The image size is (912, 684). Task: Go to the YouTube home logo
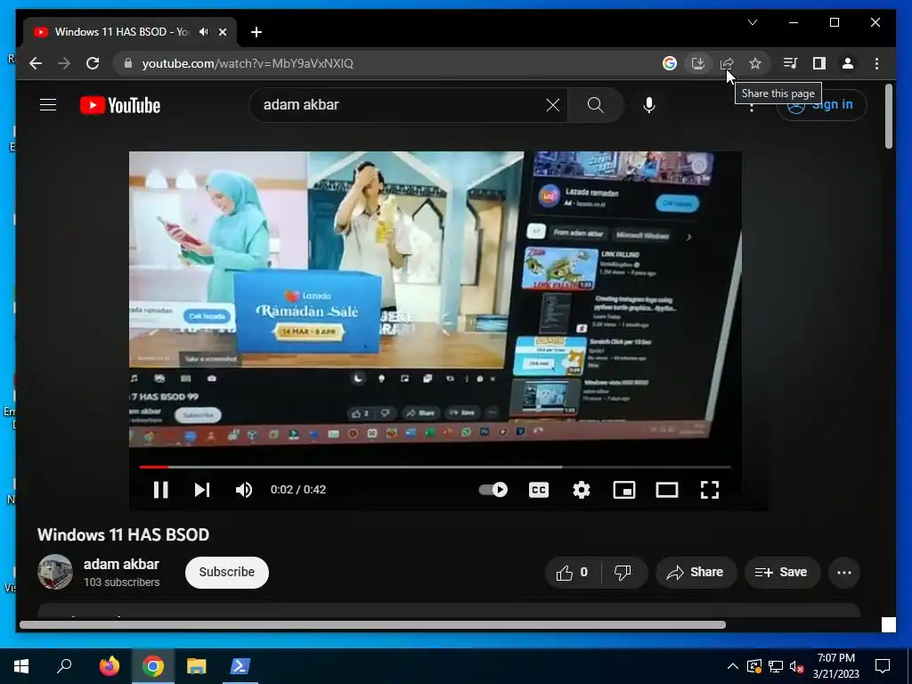[120, 105]
